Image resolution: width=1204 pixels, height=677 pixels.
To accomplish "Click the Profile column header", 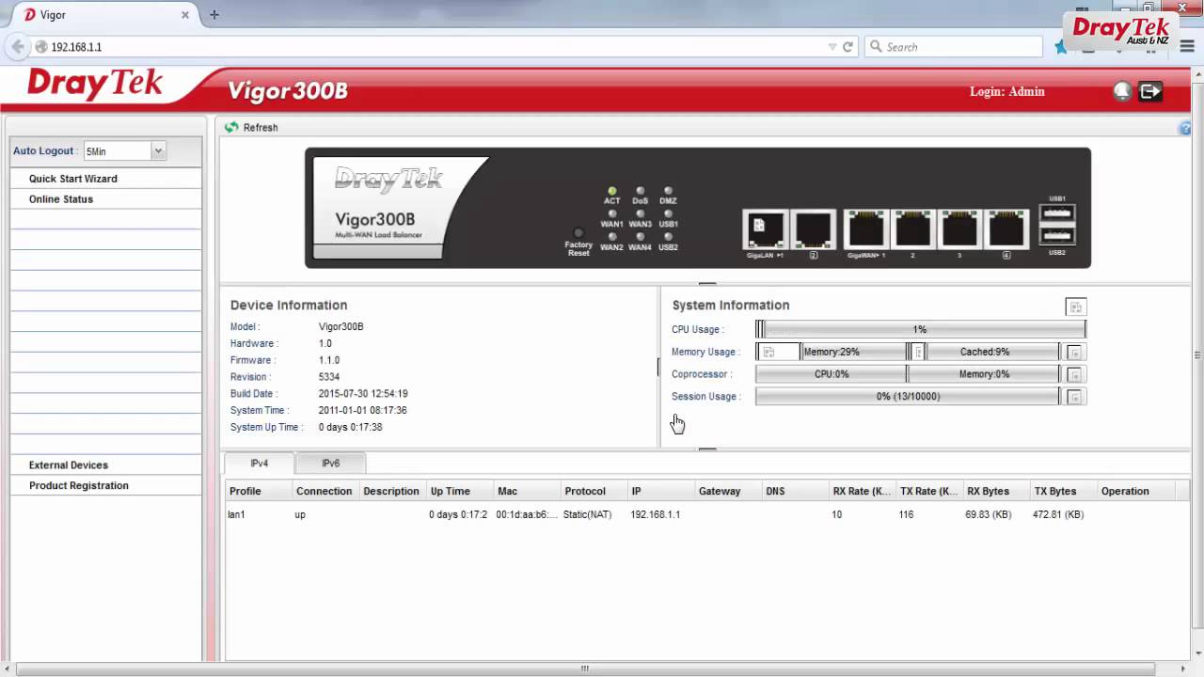I will coord(259,491).
